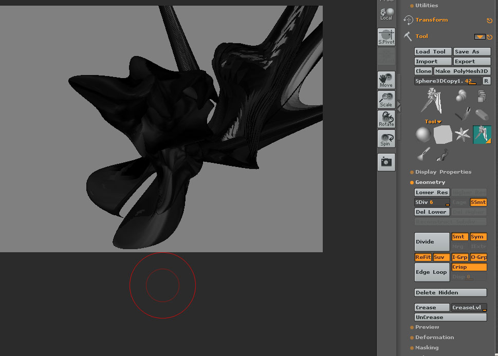Screen dimensions: 498x356
Task: Toggle the Suv option
Action: [441, 257]
